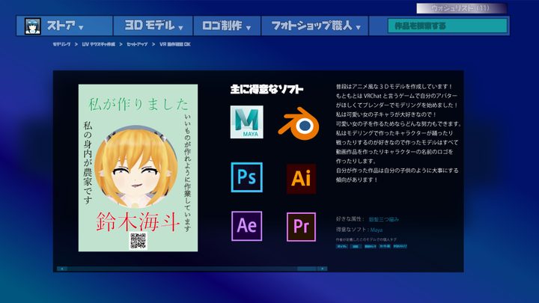
Task: Expand the ロゴ制作 dropdown menu
Action: click(x=225, y=26)
